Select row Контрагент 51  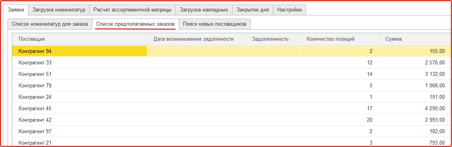click(232, 74)
